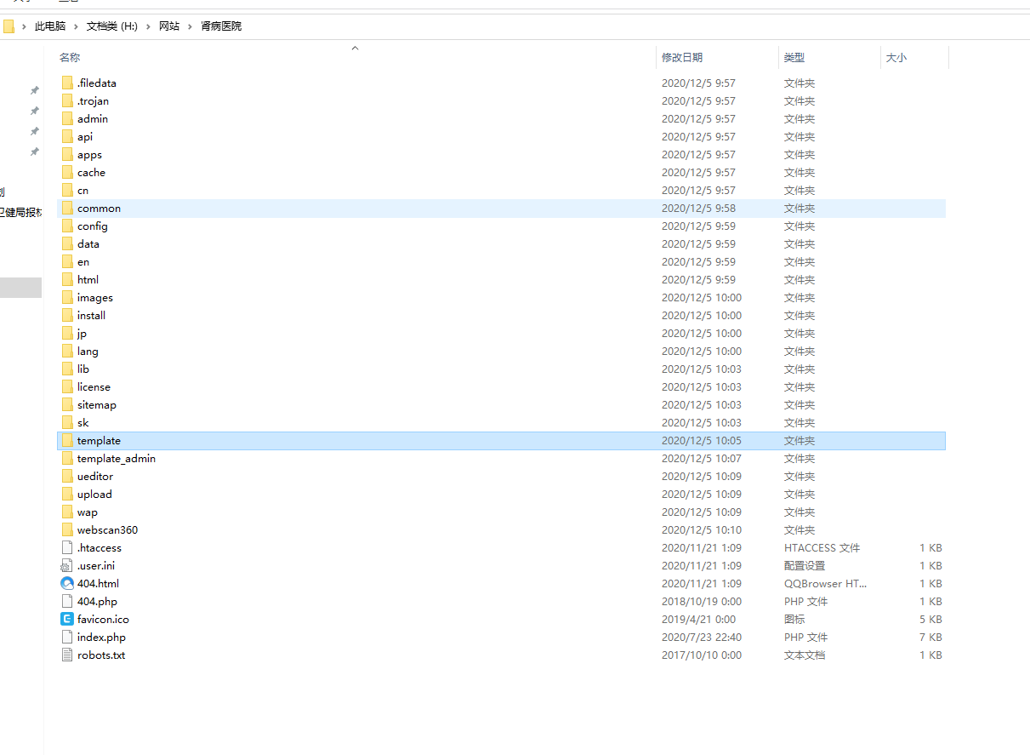Sort files by 名称 column header
1030x755 pixels.
coord(70,58)
